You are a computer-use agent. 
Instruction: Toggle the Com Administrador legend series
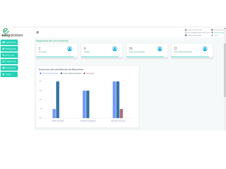click(x=71, y=73)
